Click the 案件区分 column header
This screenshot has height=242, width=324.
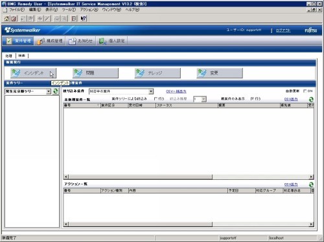114,105
